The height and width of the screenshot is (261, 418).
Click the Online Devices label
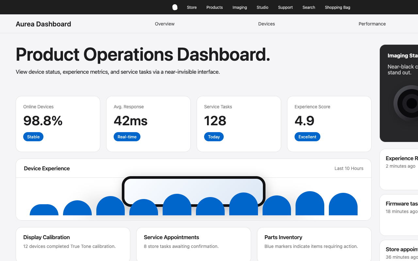pos(38,107)
